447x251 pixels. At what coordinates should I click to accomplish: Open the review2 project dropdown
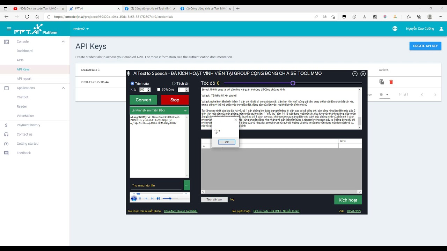(81, 29)
